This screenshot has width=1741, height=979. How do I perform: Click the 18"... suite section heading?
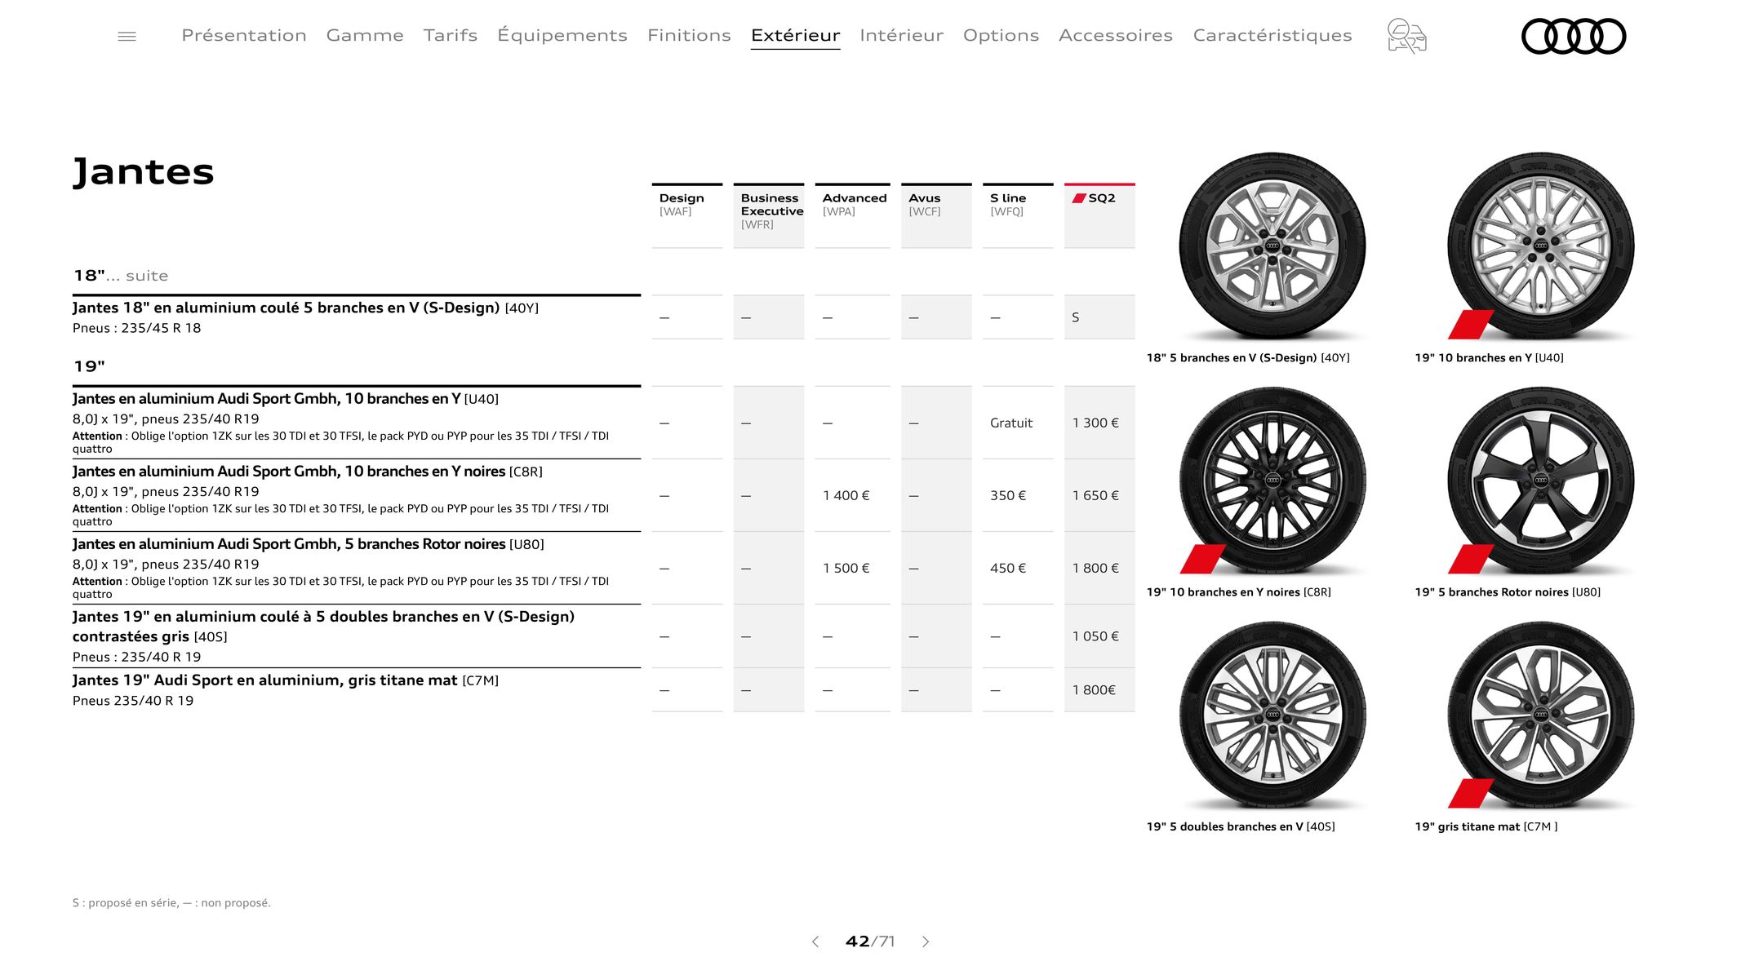[x=121, y=276]
